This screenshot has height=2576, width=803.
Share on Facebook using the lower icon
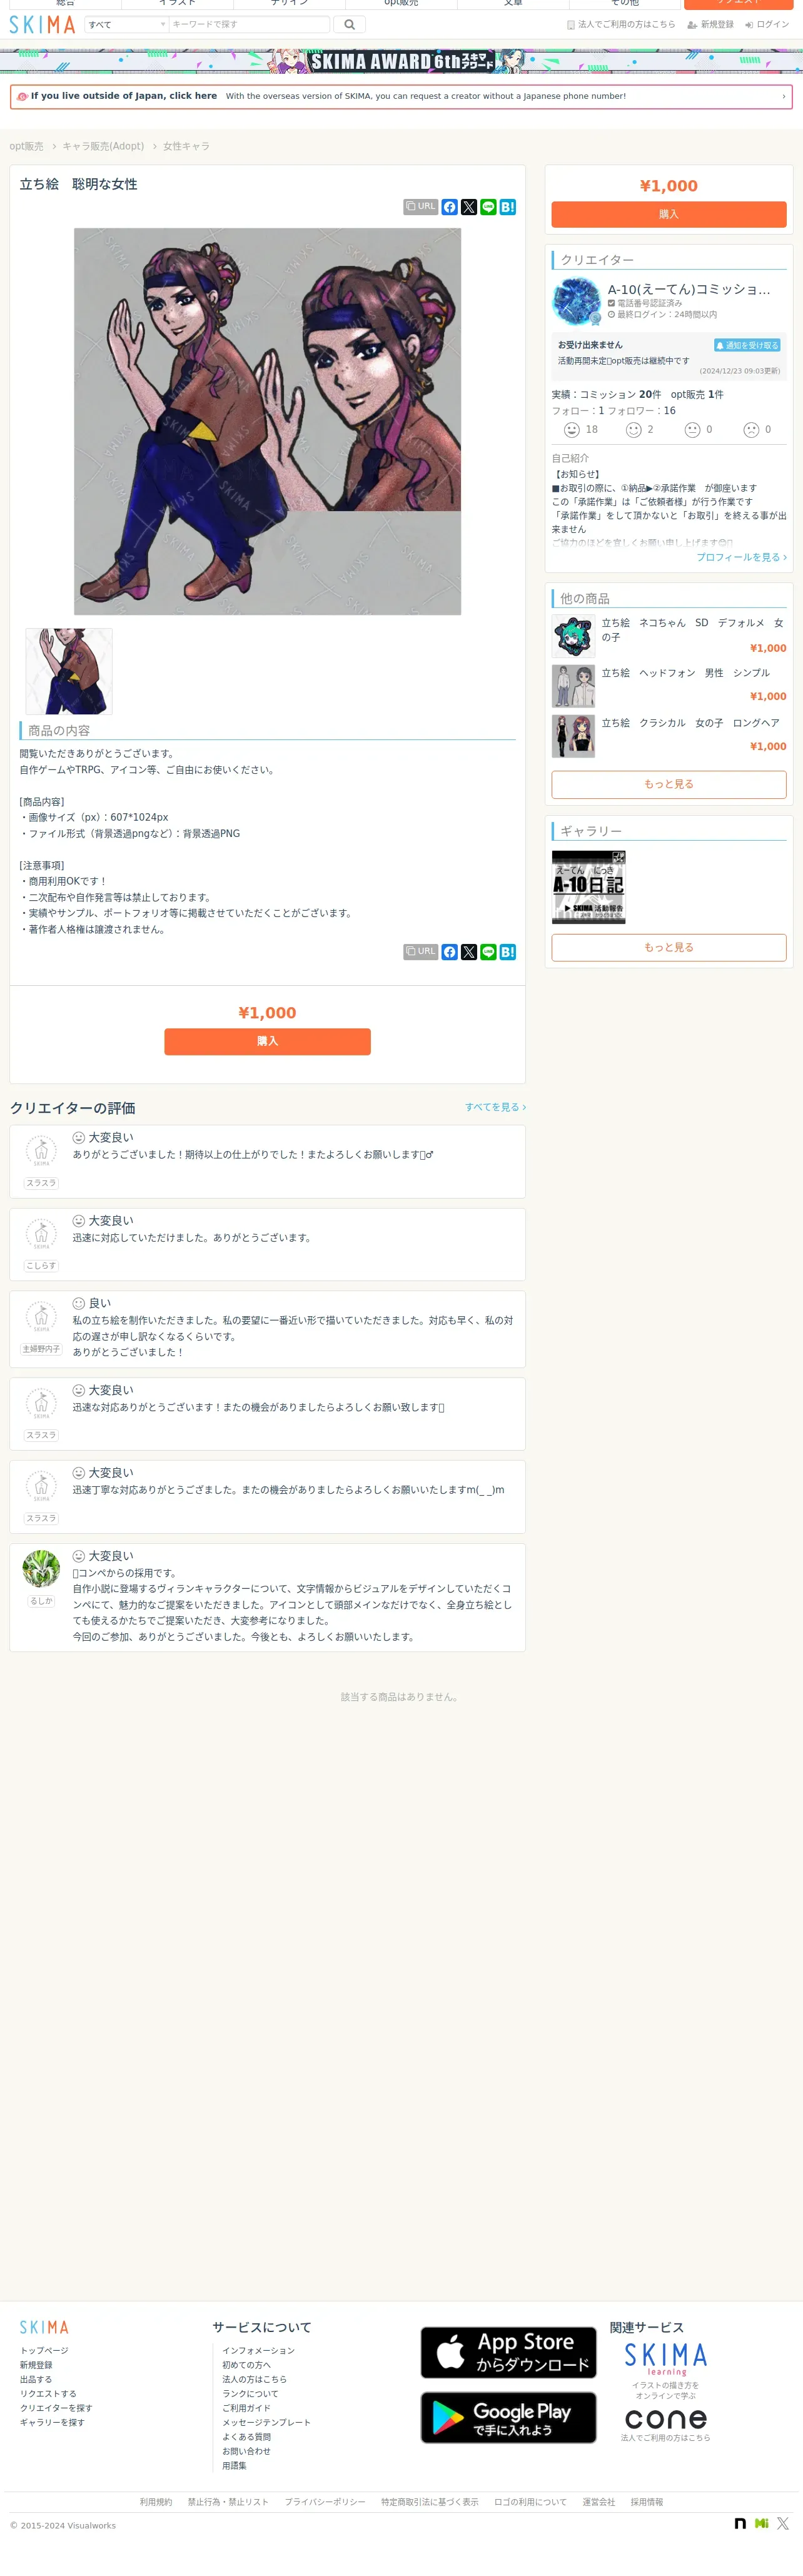pos(450,952)
